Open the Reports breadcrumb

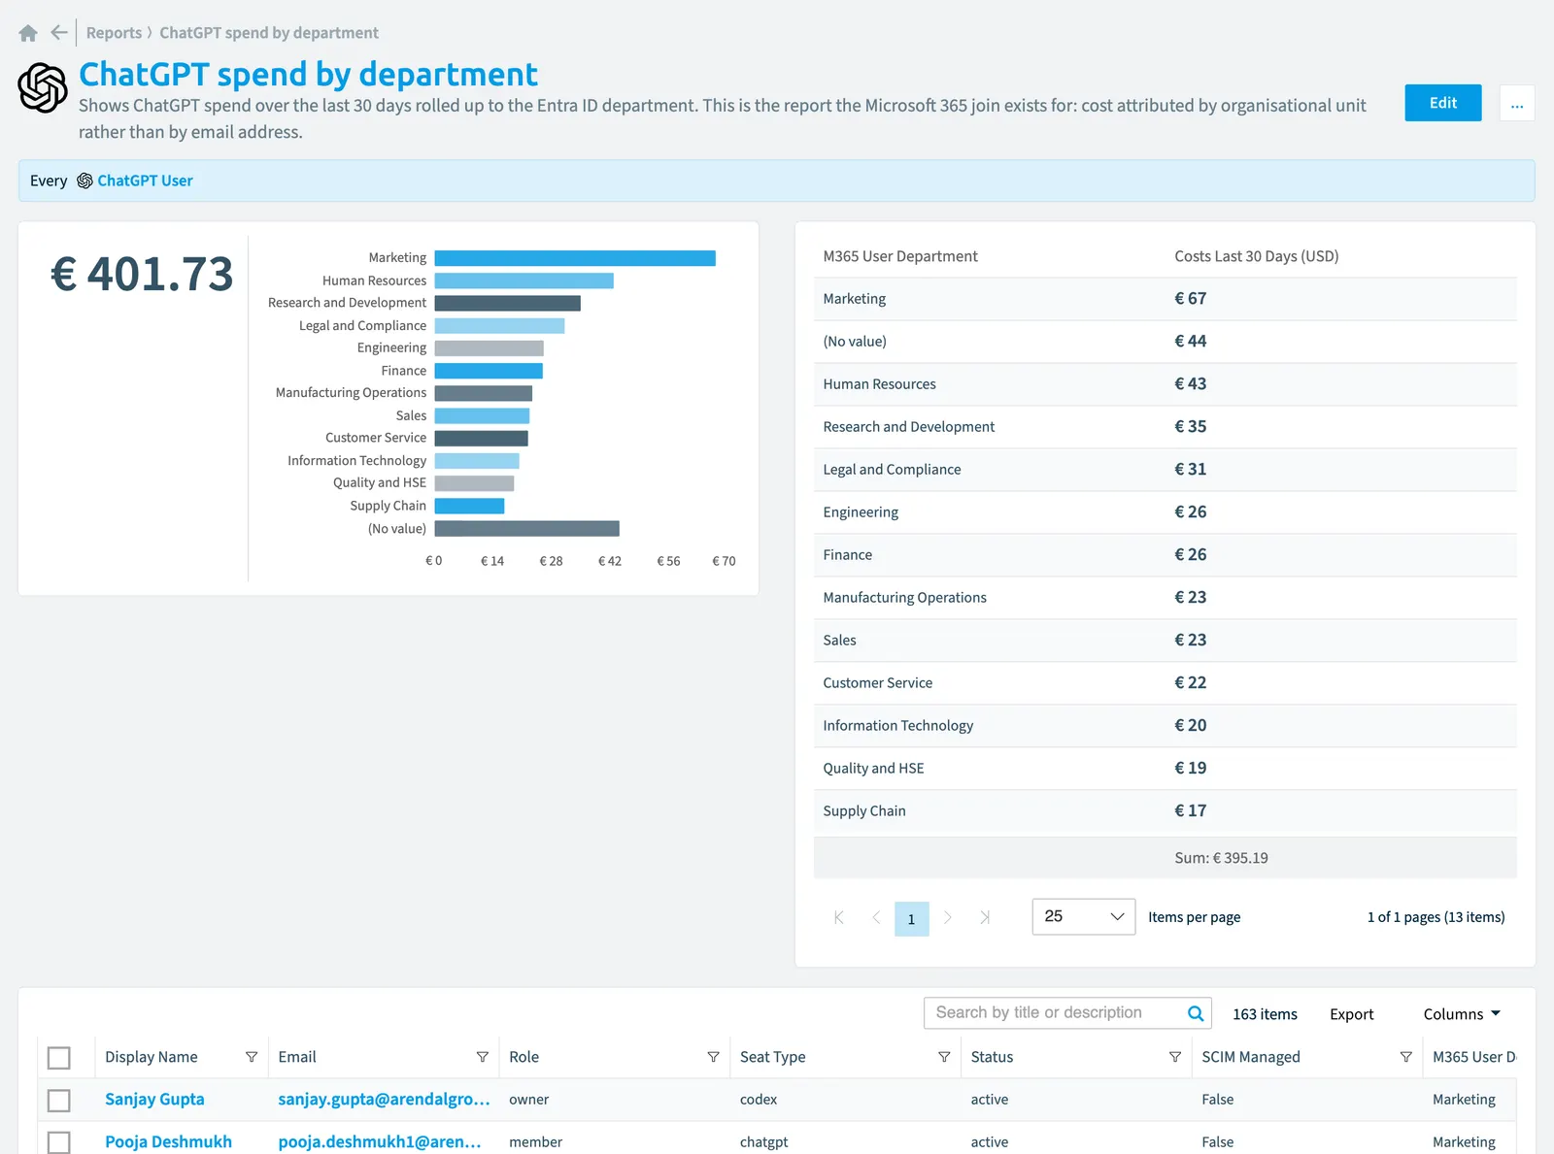[114, 33]
